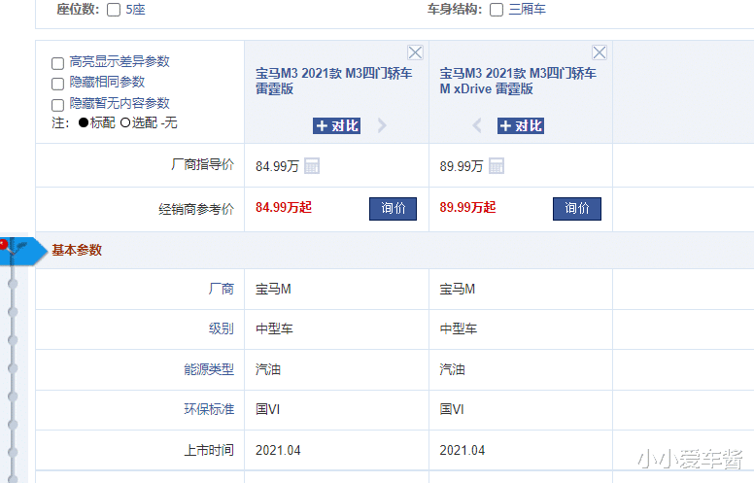Click the 89.99万起 dealer price link
Screen dimensions: 754x483
pyautogui.click(x=467, y=207)
